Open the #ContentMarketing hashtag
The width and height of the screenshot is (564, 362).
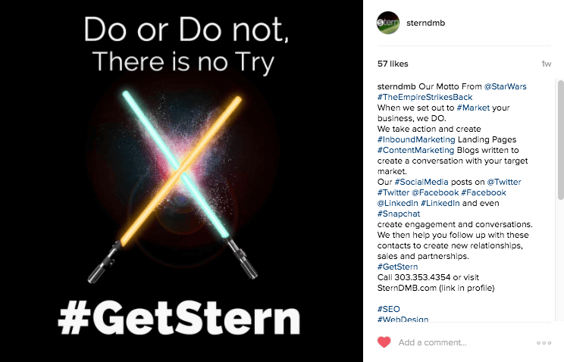tap(416, 150)
